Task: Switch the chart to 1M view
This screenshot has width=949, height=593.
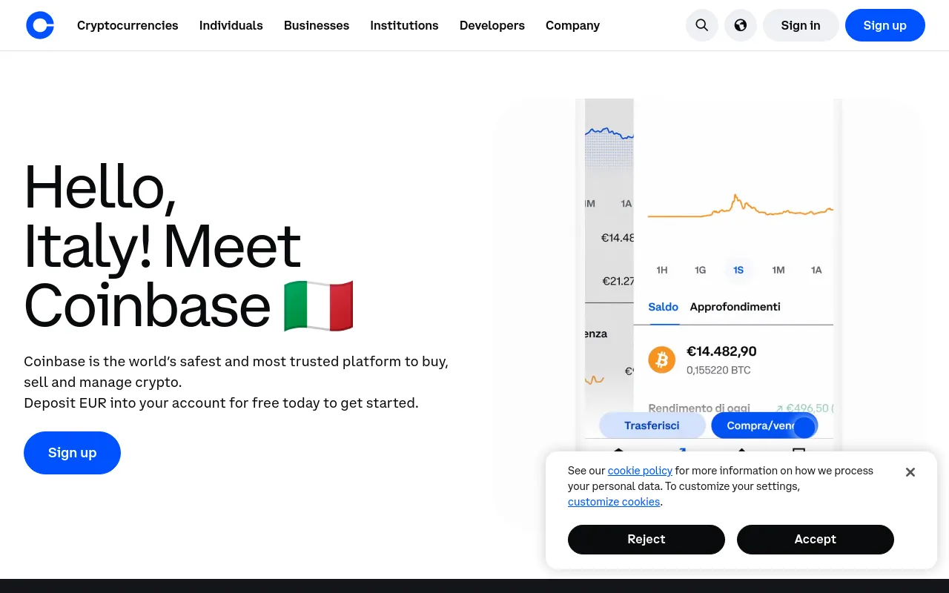Action: point(778,270)
